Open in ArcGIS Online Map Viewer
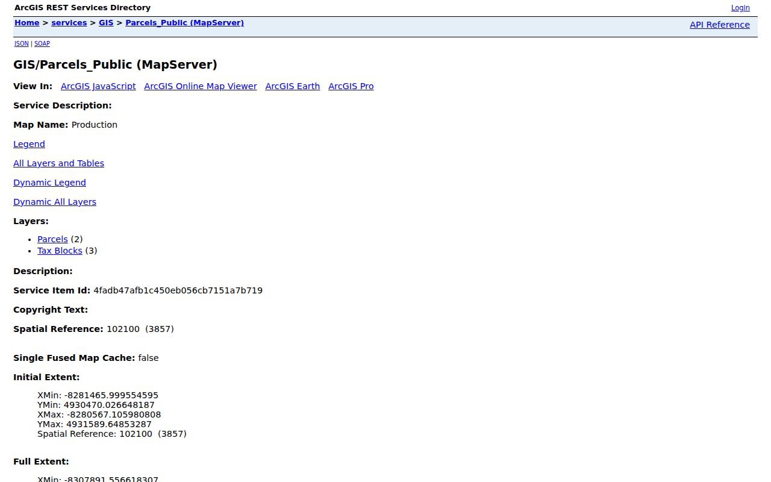The height and width of the screenshot is (482, 771). (x=201, y=86)
